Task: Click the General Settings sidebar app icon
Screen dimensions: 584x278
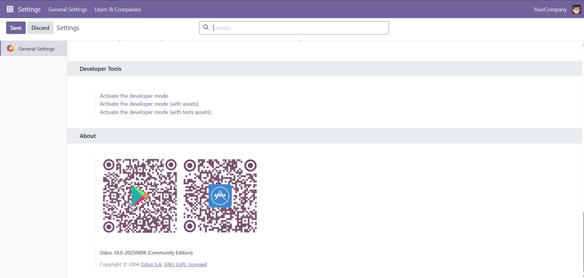Action: [x=11, y=48]
